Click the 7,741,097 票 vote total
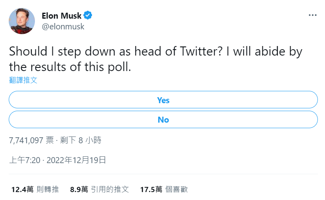This screenshot has height=200, width=325. [x=31, y=140]
